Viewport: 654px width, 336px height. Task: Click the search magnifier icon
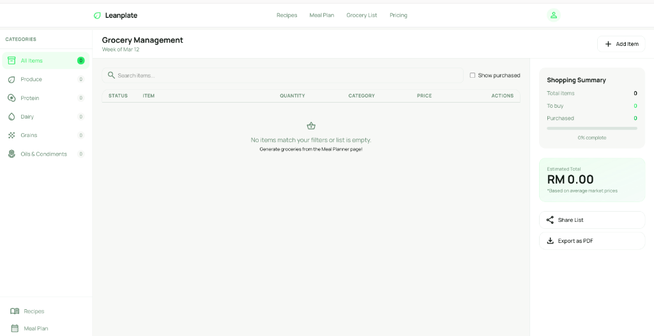pos(111,75)
